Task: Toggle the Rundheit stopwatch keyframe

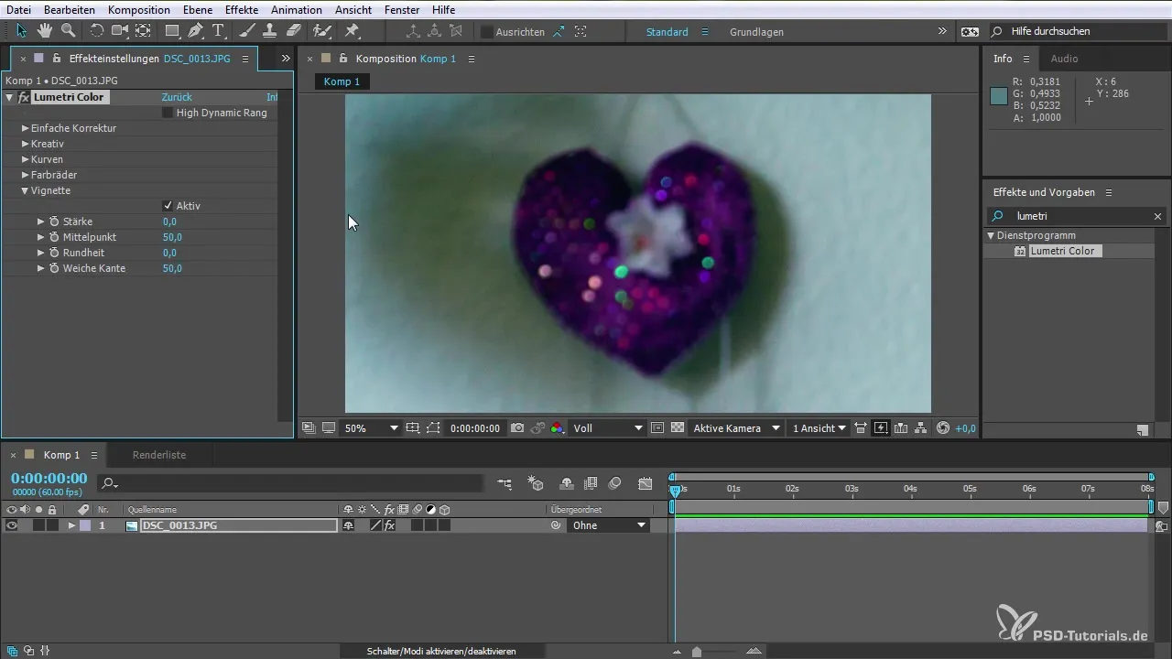Action: click(54, 253)
